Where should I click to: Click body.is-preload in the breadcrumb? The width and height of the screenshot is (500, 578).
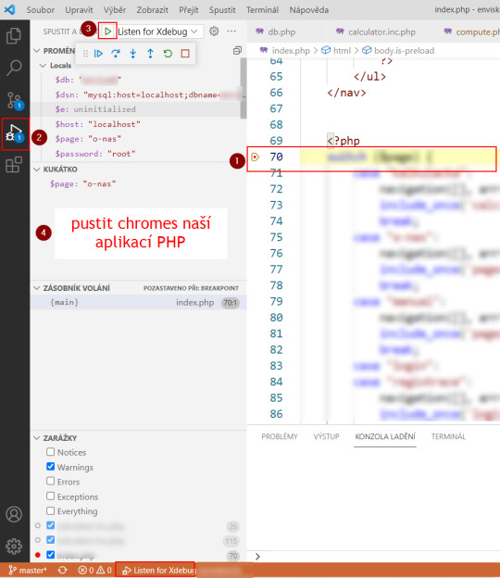coord(404,51)
